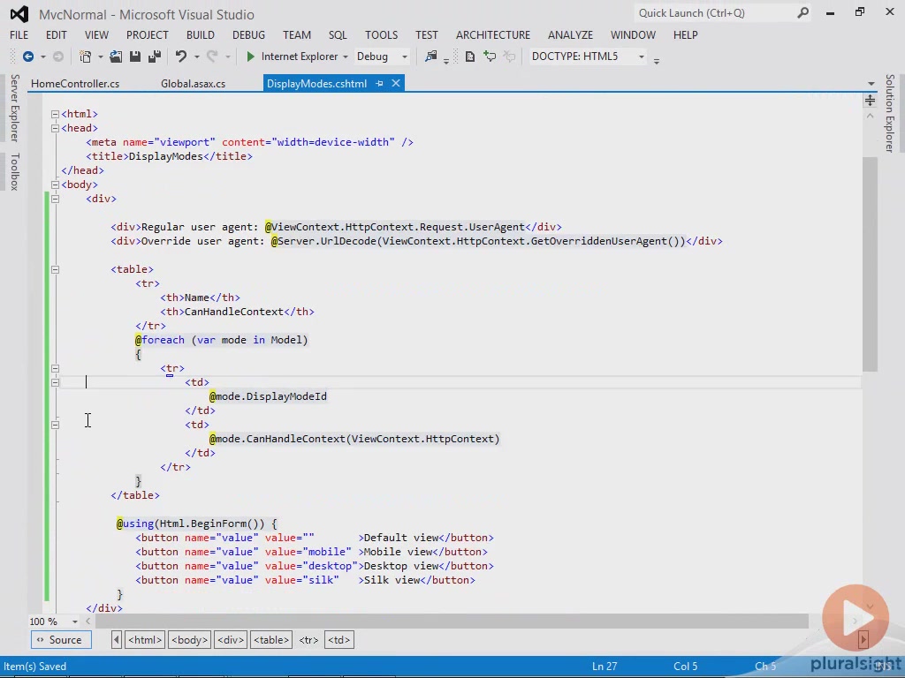Open the New Project dropdown arrow
The width and height of the screenshot is (905, 678).
(100, 56)
